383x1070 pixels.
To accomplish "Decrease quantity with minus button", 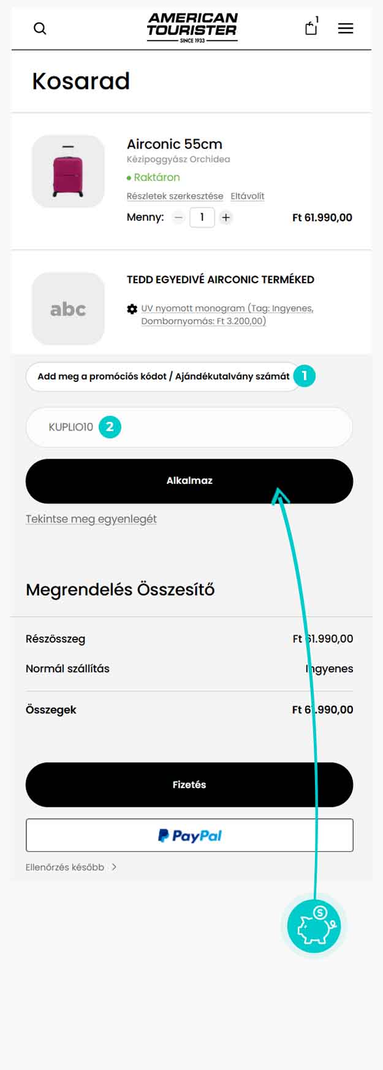I will (178, 217).
